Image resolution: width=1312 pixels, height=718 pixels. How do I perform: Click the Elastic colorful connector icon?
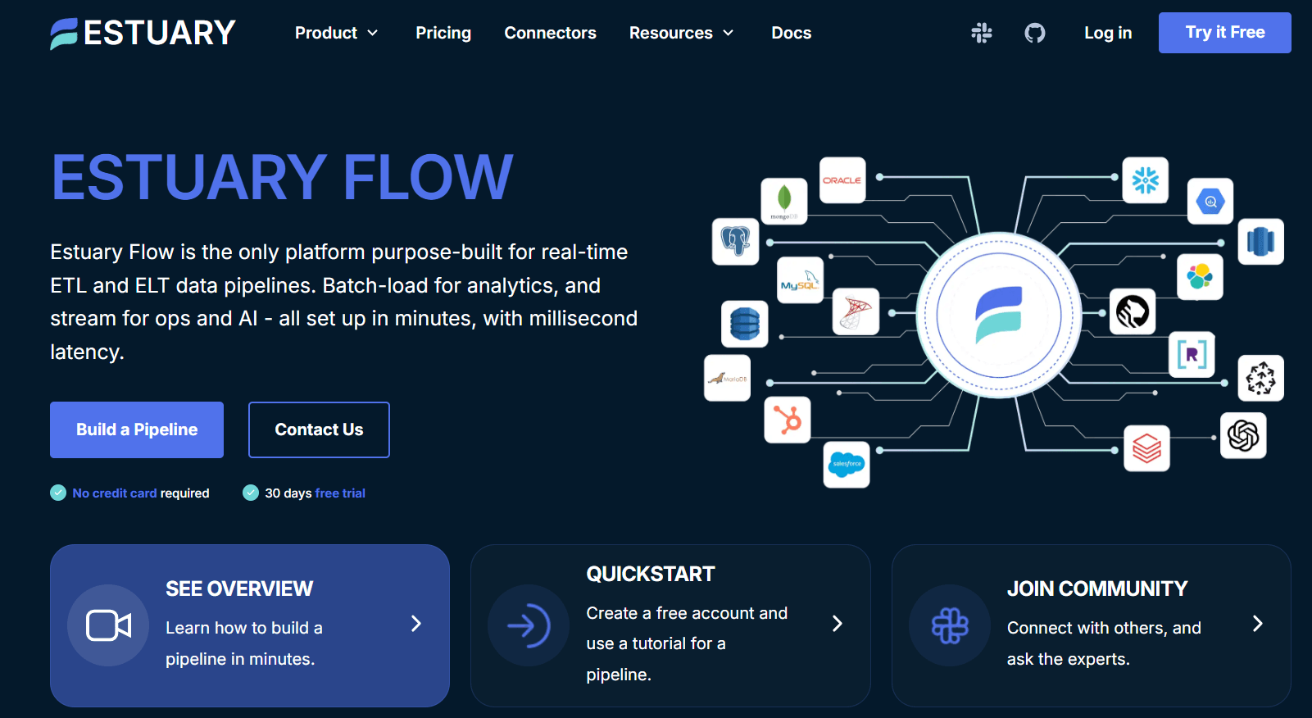[1200, 276]
